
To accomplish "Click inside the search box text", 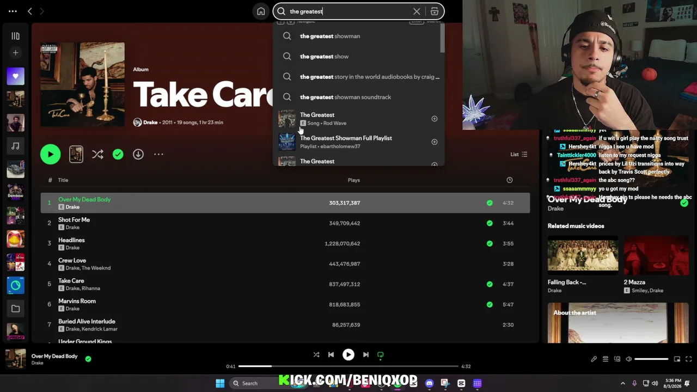I will point(306,11).
